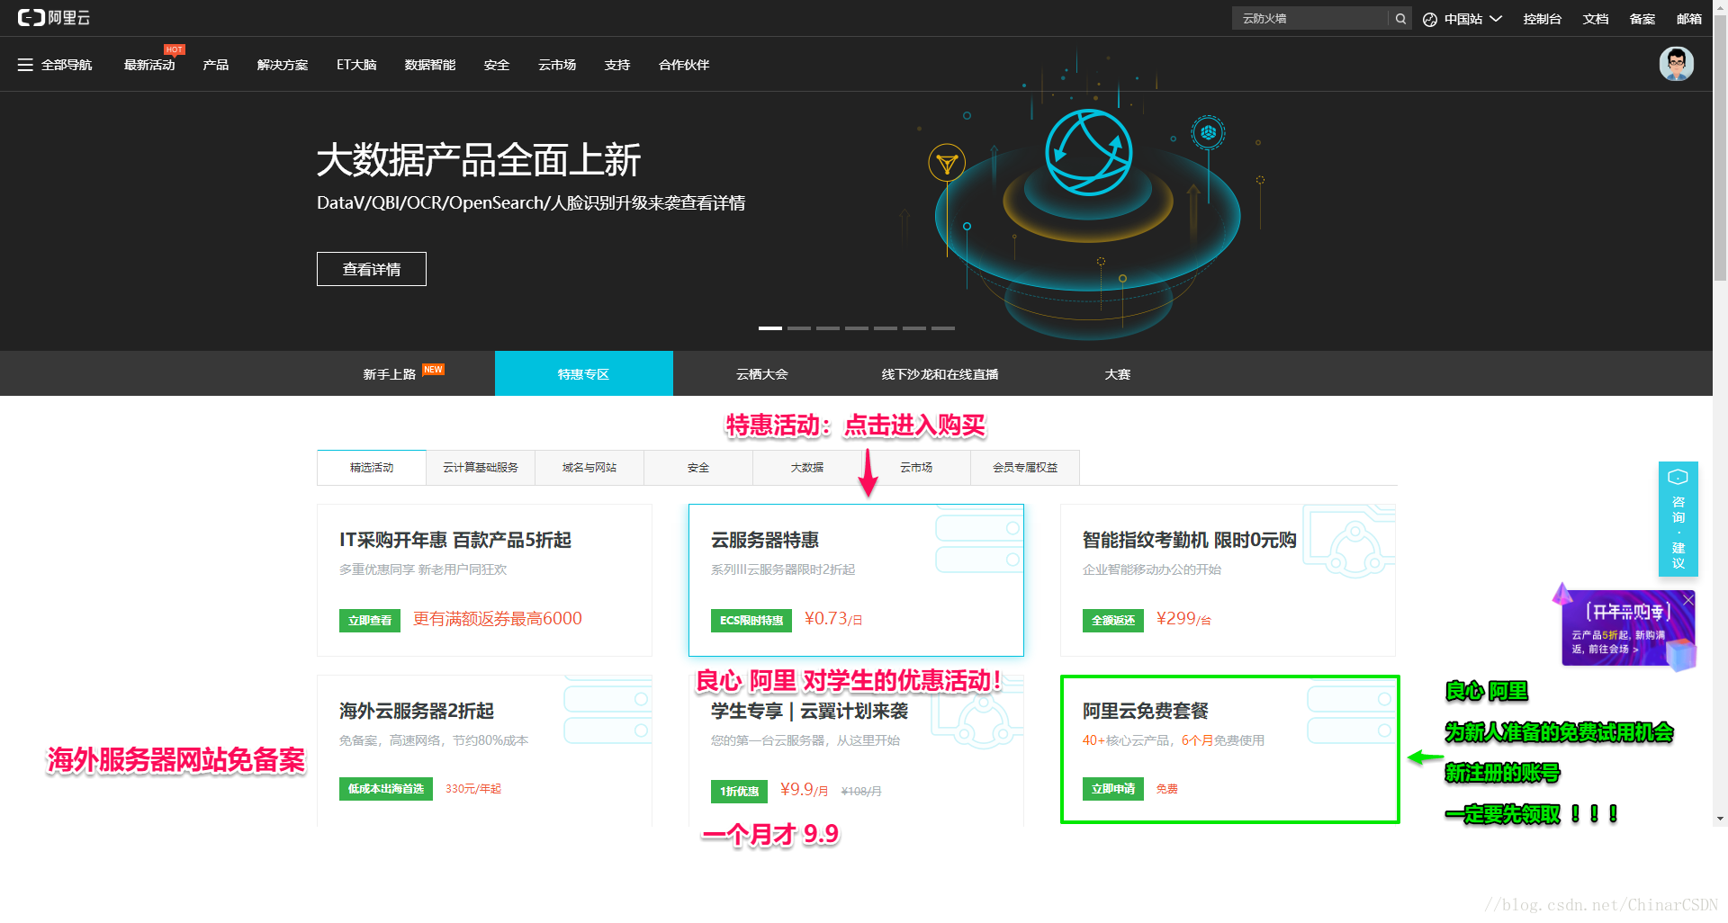
Task: Click 立即查看 on IT采购开年惠 card
Action: [370, 621]
